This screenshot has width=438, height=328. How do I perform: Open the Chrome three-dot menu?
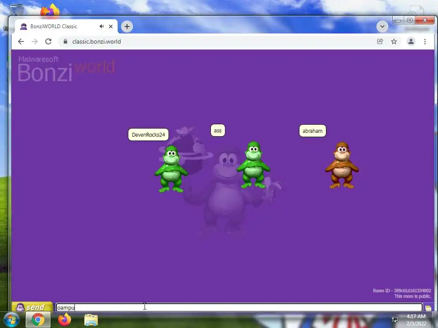(x=425, y=41)
